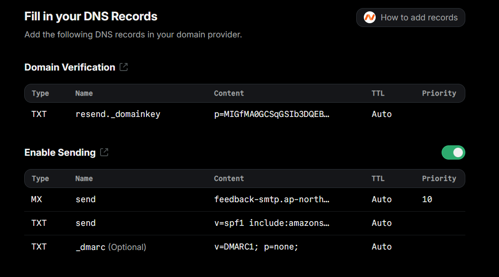Click the Priority header in Enable Sending table
The image size is (499, 277).
439,179
